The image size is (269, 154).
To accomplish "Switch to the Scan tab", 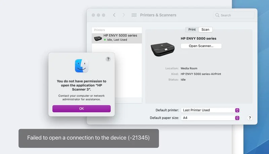I will pos(205,30).
